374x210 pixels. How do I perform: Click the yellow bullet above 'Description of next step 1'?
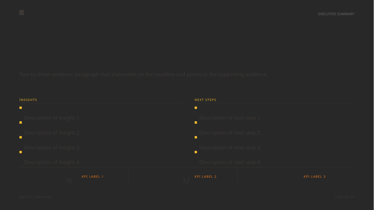[x=196, y=108]
